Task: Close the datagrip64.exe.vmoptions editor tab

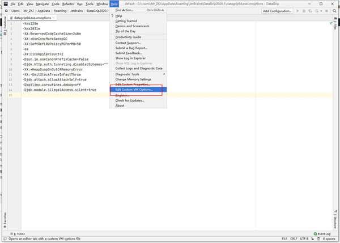Action: click(x=55, y=18)
